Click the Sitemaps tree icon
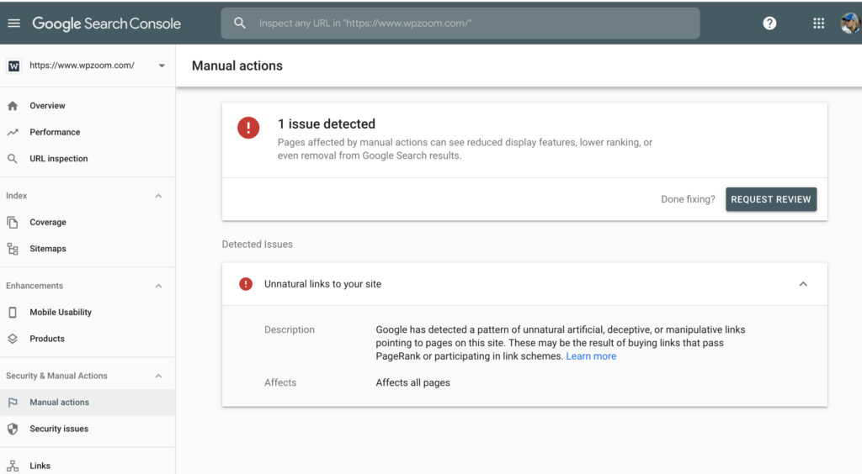 [13, 249]
